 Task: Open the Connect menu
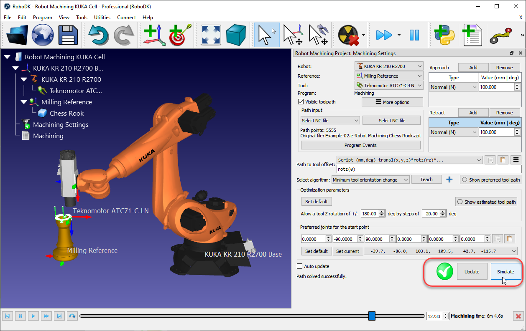(x=126, y=18)
